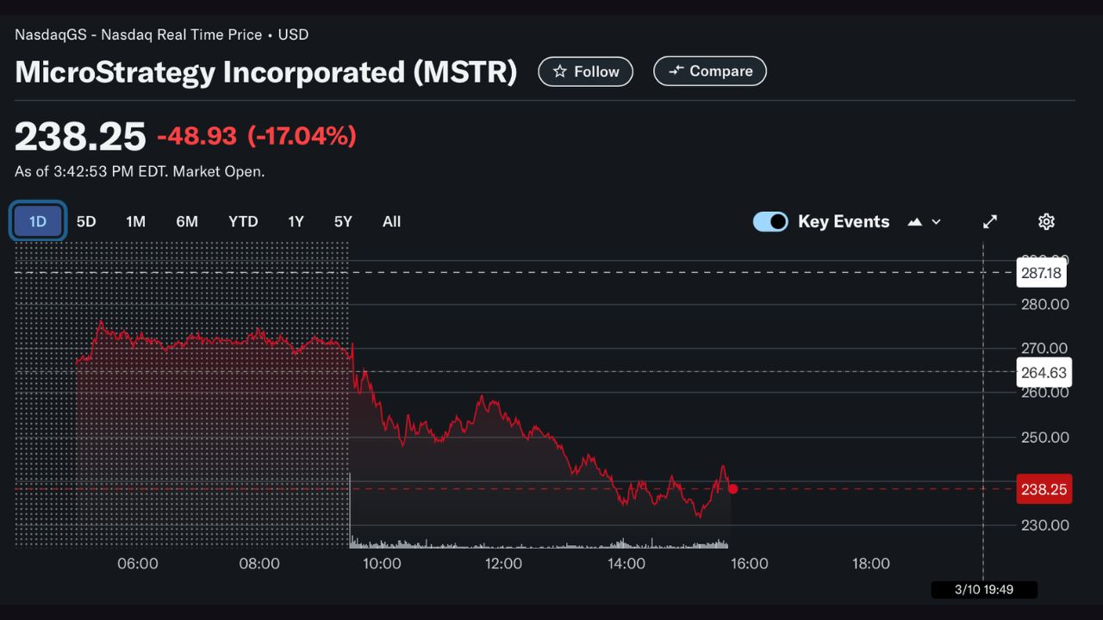This screenshot has height=620, width=1103.
Task: Click the 260.00 price axis label
Action: (1044, 392)
